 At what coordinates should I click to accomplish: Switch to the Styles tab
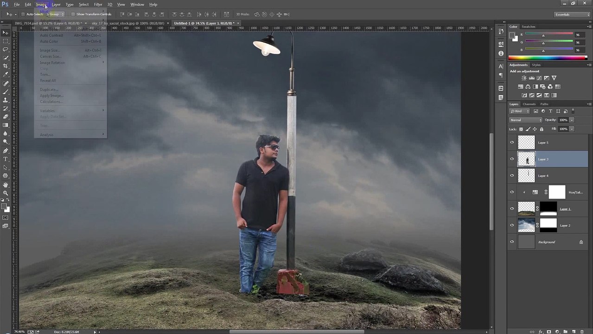click(536, 65)
